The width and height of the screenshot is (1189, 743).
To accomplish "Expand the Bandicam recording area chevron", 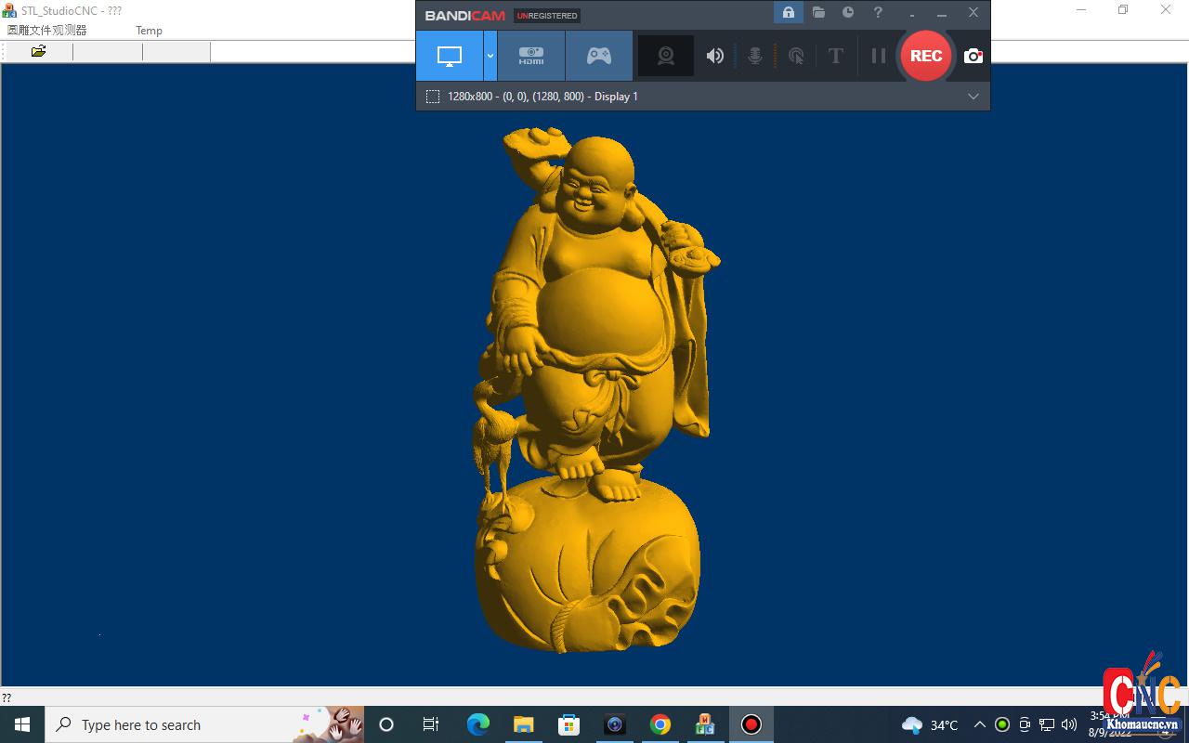I will point(973,97).
